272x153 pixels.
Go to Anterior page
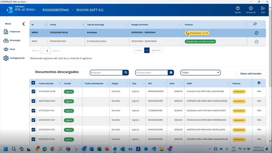(138, 50)
